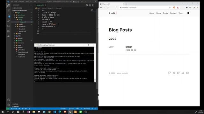Select the Blogs browser tab in Brave
Viewport: 204px width, 114px height.
coord(112,4)
